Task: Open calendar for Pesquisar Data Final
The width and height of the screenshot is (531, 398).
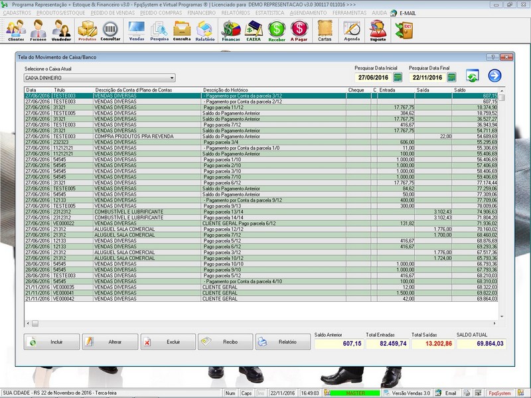Action: [451, 78]
